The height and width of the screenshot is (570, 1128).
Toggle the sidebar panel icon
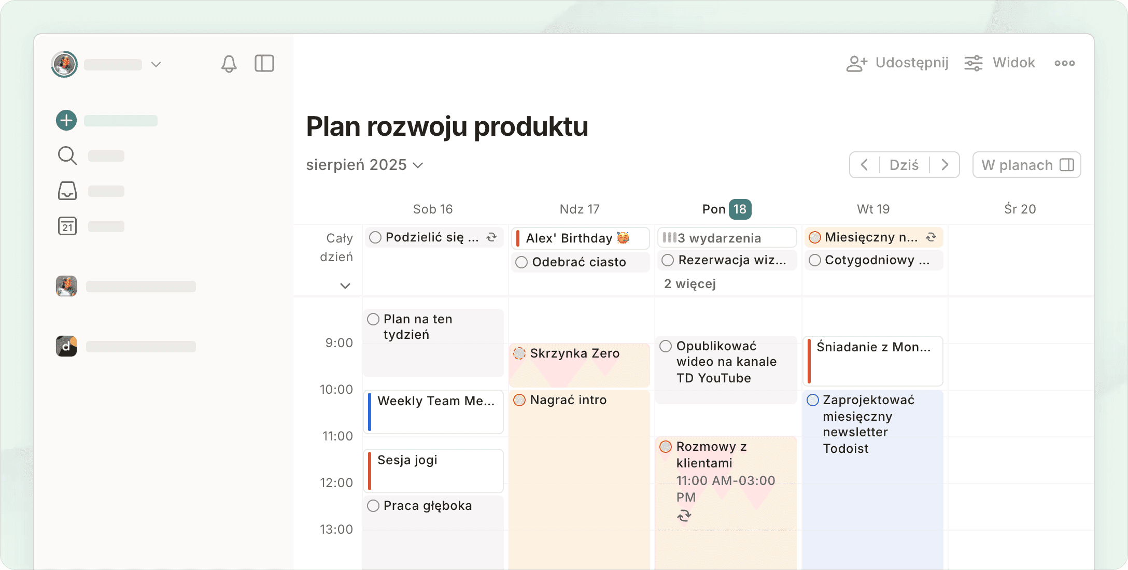[264, 64]
